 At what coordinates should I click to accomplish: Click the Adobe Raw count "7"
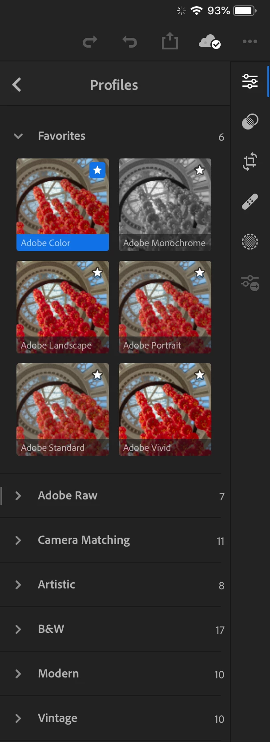tap(222, 496)
